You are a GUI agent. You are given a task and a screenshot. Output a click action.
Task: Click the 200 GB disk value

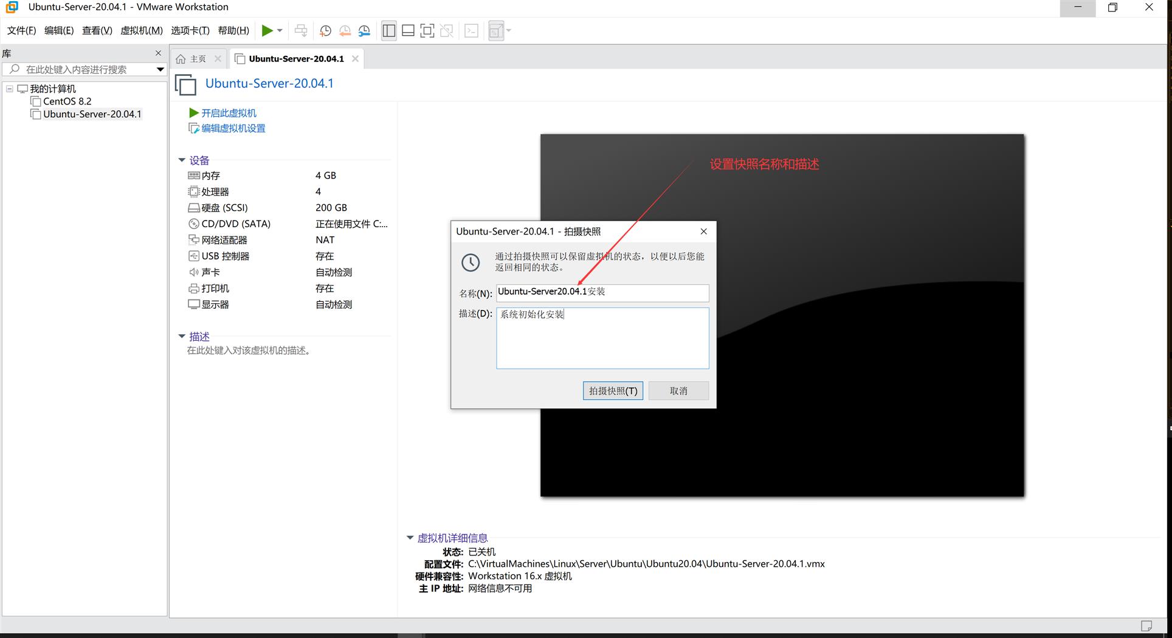tap(331, 208)
